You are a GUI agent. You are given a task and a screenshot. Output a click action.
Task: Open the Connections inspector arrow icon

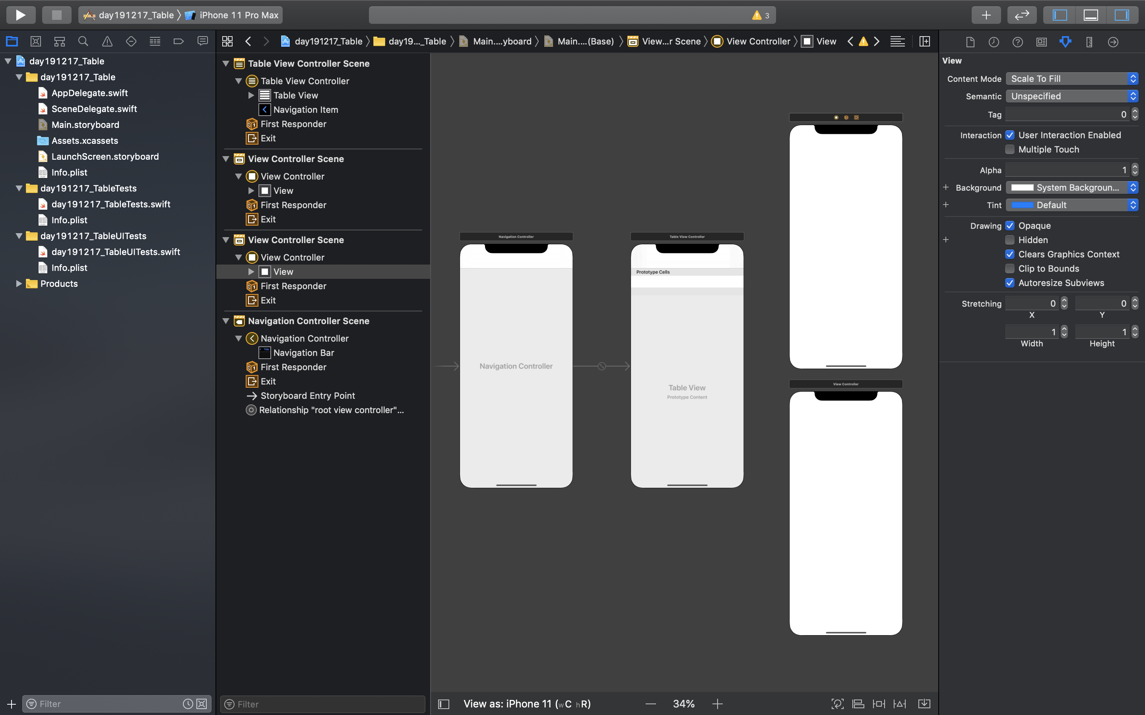click(1113, 42)
